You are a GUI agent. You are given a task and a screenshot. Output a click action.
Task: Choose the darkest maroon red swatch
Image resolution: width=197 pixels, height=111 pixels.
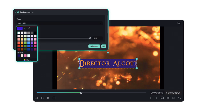pyautogui.click(x=19, y=49)
